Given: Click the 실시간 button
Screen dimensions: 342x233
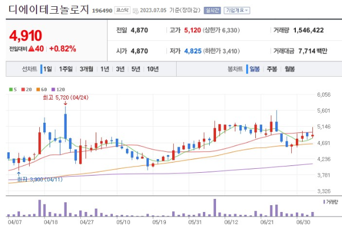Looking at the screenshot, I should point(212,10).
